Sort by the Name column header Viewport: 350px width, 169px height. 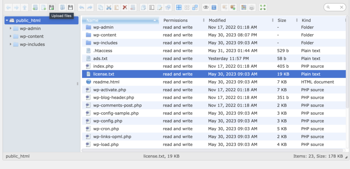click(x=121, y=20)
